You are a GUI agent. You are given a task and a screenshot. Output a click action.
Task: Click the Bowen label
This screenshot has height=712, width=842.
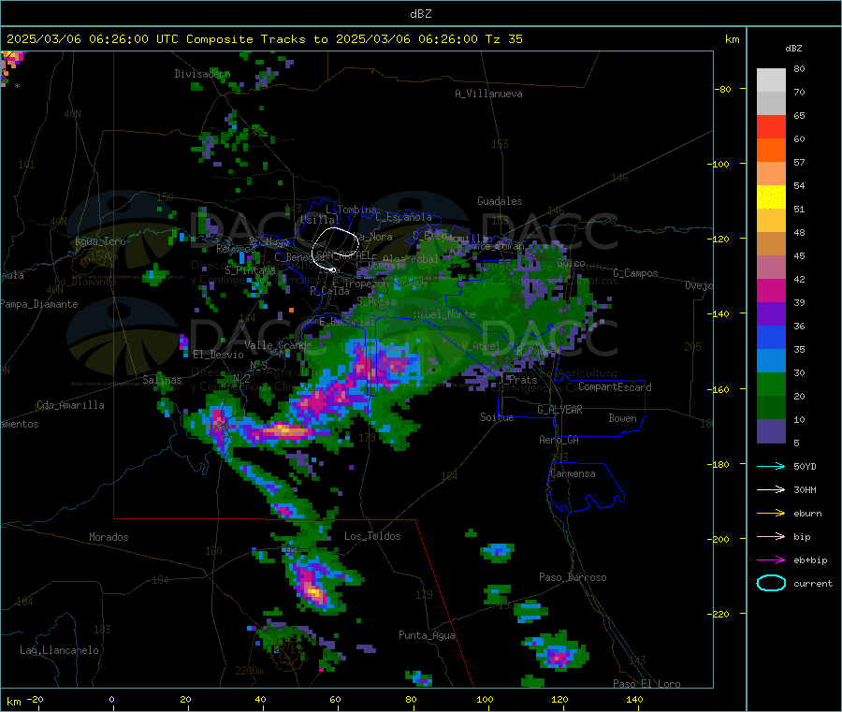(x=623, y=418)
